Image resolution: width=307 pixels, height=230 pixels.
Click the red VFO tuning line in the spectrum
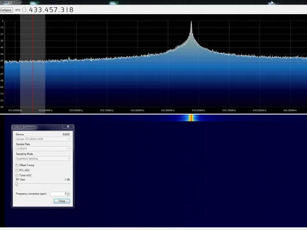click(x=33, y=64)
